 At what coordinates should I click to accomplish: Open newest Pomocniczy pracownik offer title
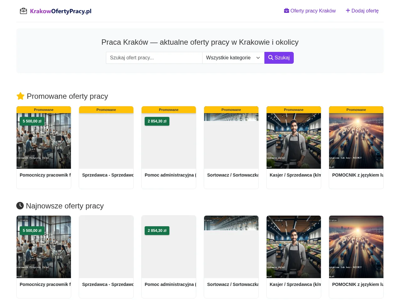pyautogui.click(x=45, y=284)
